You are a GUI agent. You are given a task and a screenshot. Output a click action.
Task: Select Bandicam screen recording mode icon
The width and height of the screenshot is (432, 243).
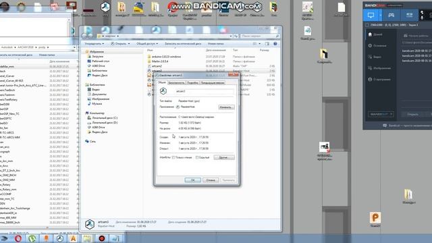(x=371, y=15)
